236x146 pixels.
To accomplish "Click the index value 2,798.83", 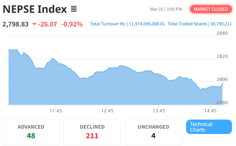I will (16, 24).
